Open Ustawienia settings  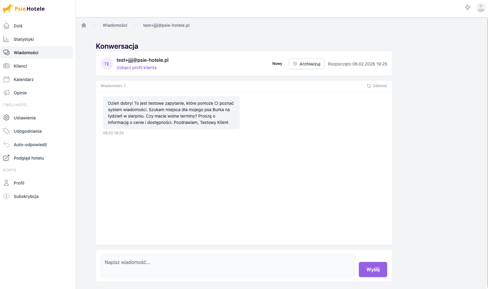pos(25,118)
